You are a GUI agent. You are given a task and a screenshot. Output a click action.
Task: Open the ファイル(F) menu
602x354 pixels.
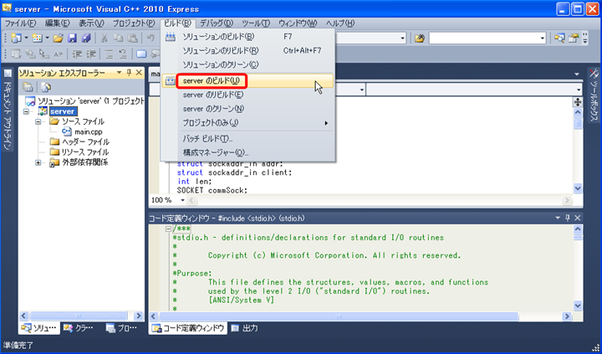pos(20,23)
